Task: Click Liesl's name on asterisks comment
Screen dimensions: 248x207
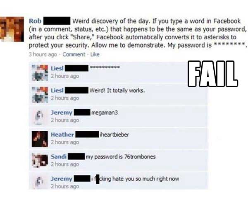Action: (57, 68)
